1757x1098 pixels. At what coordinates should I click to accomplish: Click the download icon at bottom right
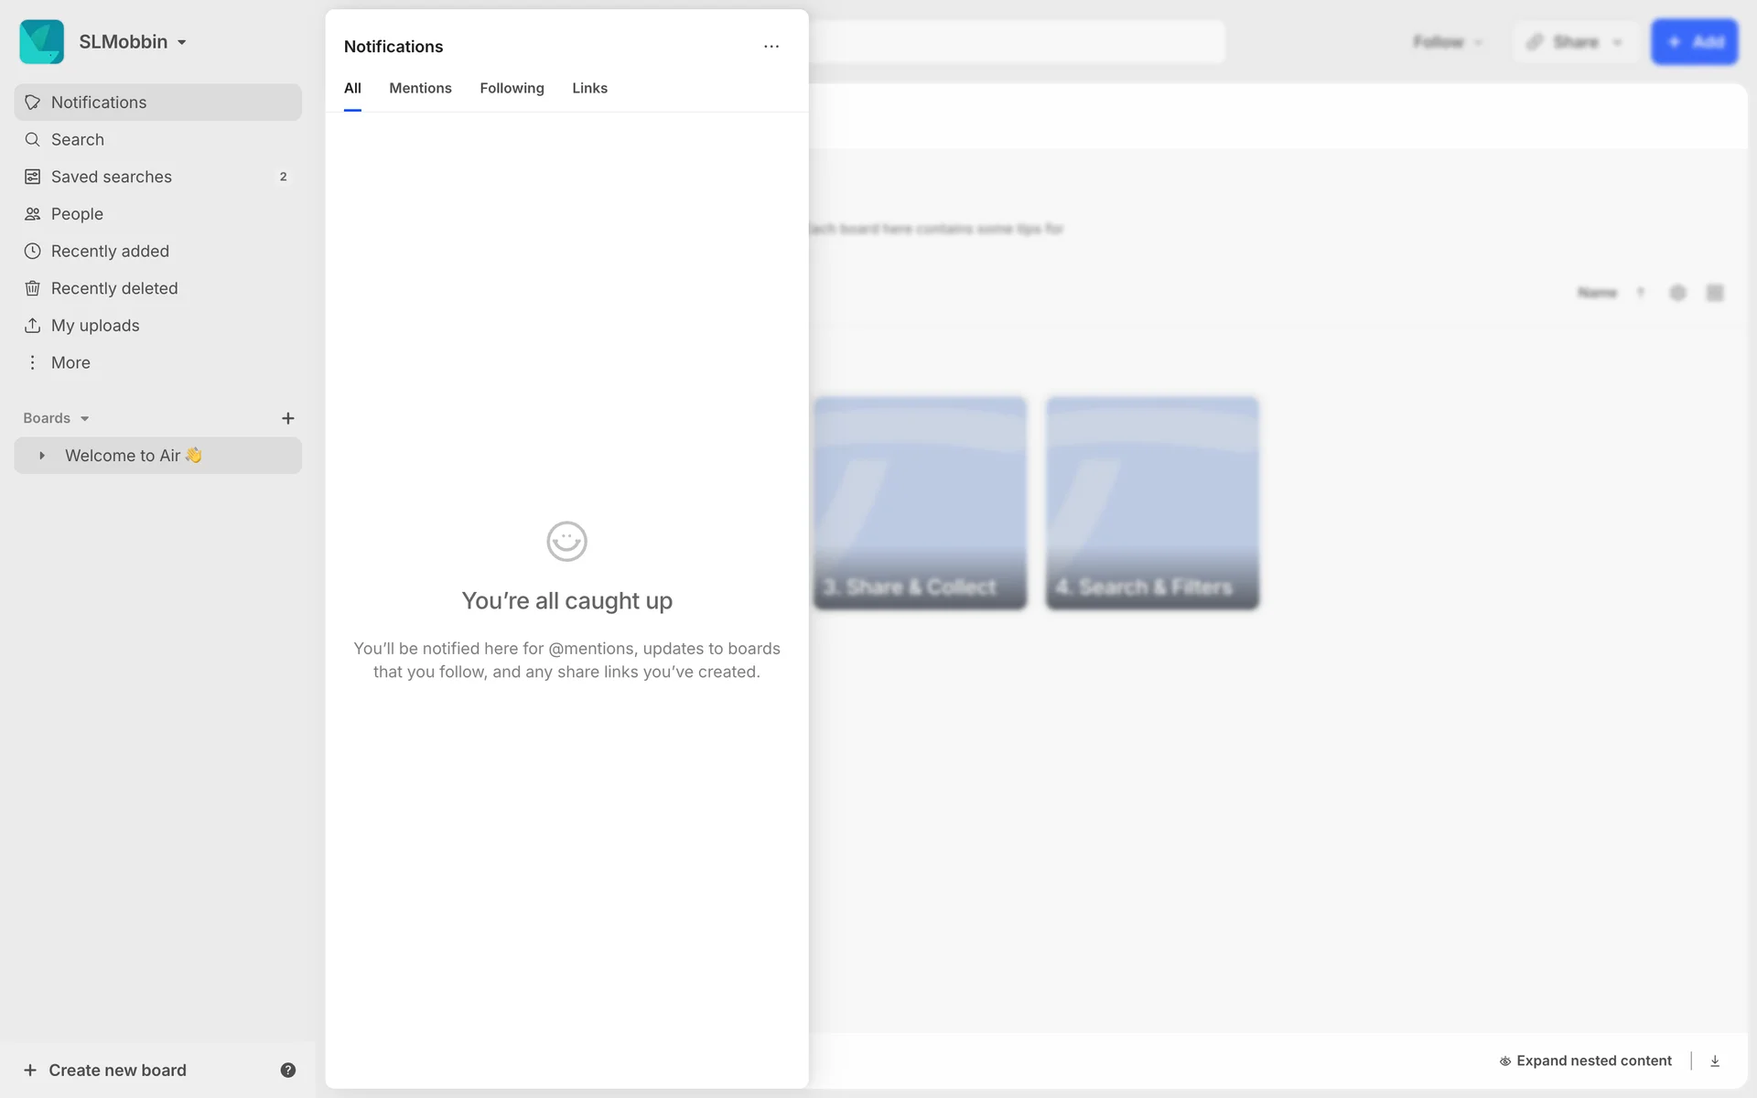point(1715,1060)
